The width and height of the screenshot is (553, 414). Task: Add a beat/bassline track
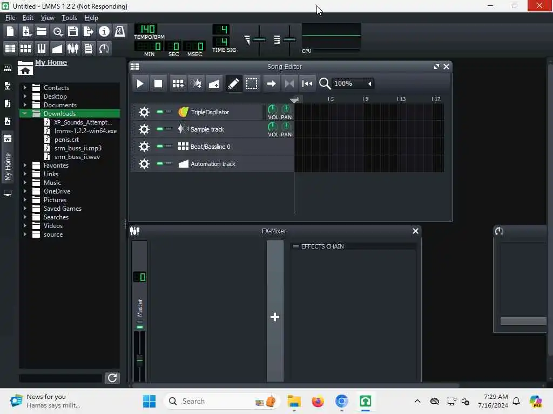point(178,84)
